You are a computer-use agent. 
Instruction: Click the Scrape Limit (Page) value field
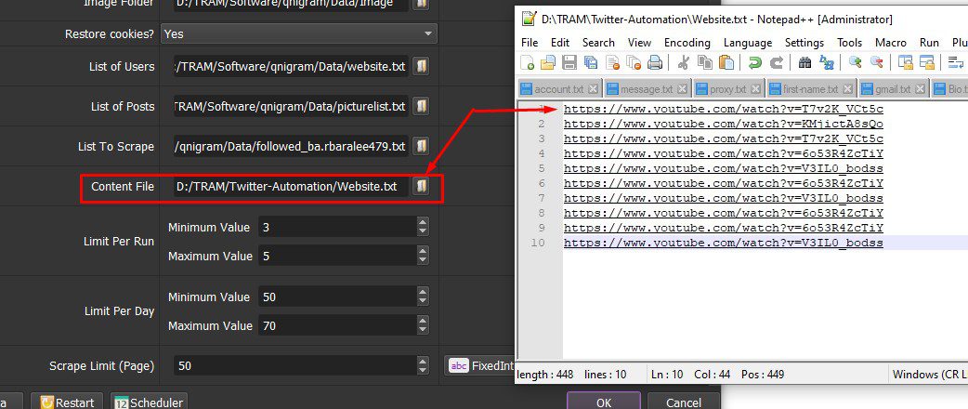pos(295,365)
